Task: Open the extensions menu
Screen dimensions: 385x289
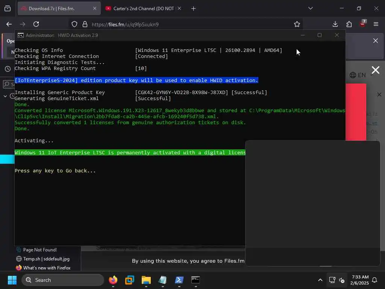Action: tap(349, 24)
